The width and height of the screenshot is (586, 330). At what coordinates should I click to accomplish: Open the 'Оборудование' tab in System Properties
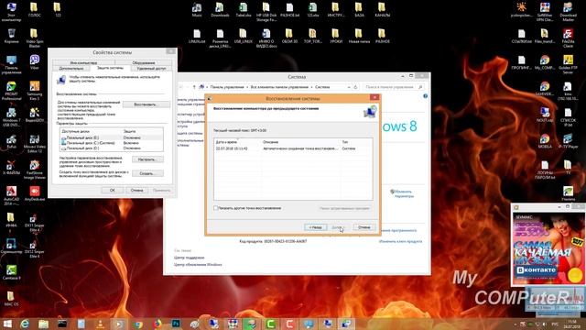144,63
